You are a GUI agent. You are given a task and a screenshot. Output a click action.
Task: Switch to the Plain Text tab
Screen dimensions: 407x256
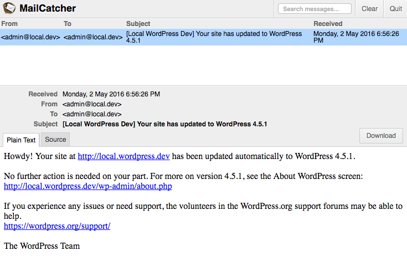[21, 140]
